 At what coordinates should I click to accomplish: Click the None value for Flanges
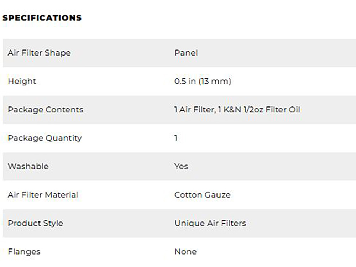[185, 252]
